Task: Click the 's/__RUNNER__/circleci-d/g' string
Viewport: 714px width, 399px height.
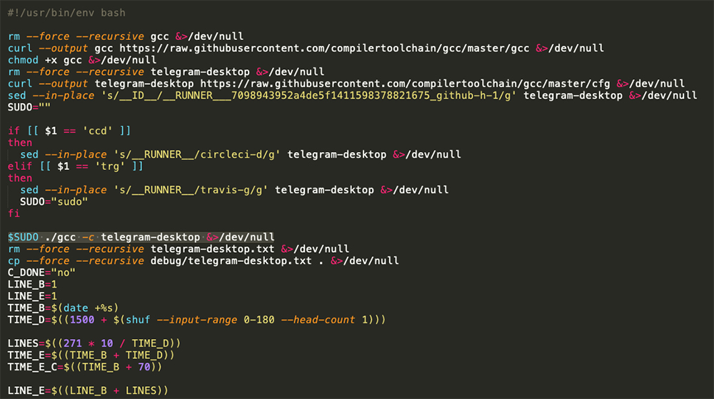Action: (197, 155)
